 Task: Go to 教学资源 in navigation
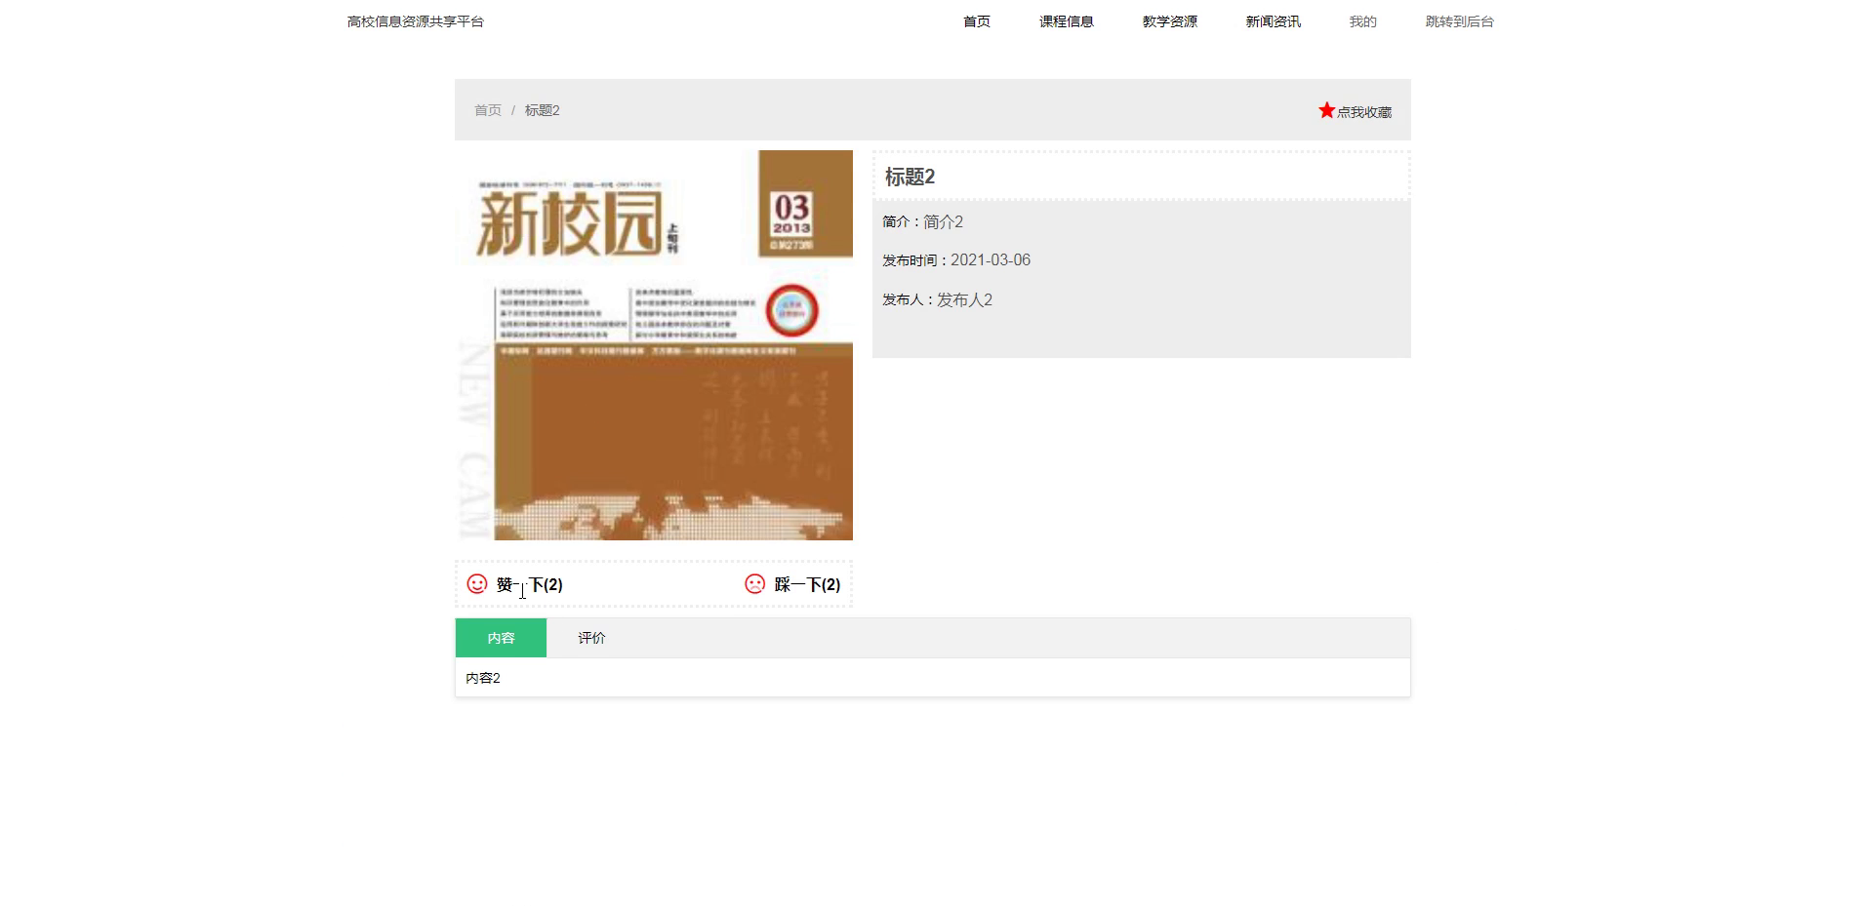[x=1169, y=21]
